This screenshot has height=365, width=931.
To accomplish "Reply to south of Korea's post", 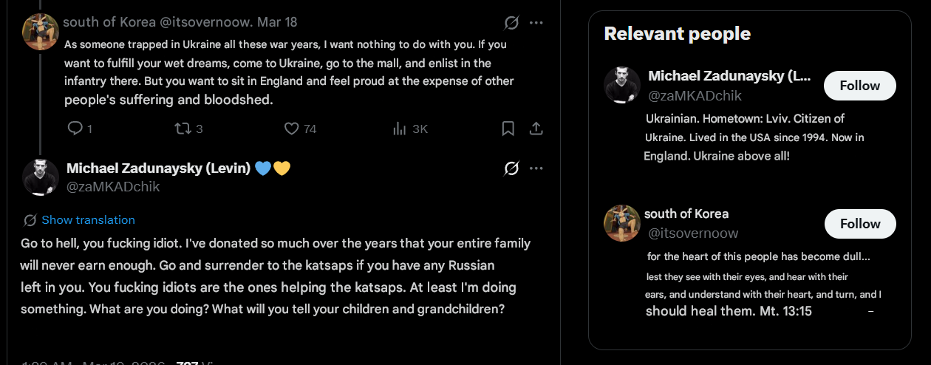I will 75,129.
